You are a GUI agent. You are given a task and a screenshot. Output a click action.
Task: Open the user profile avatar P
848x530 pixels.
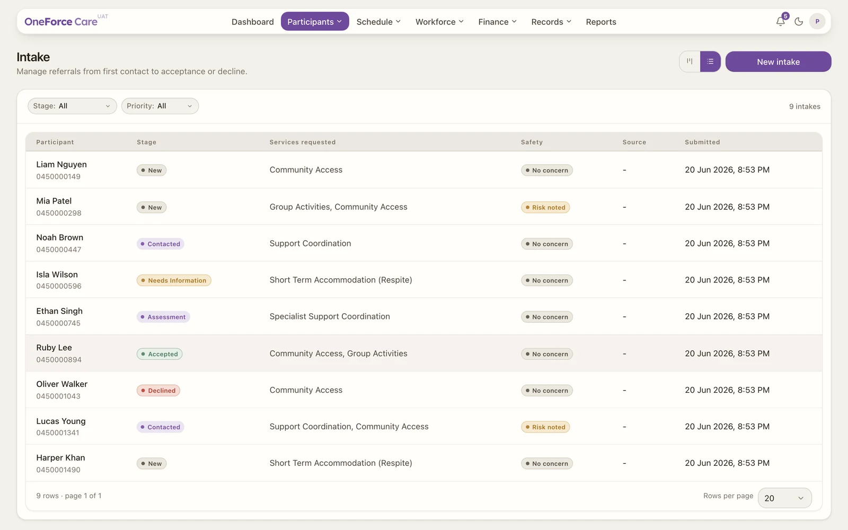817,22
